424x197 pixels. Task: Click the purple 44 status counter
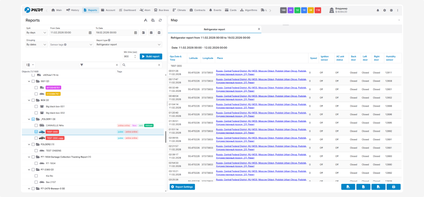point(290,10)
